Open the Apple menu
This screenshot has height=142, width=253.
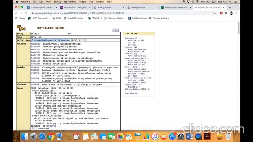17,2
